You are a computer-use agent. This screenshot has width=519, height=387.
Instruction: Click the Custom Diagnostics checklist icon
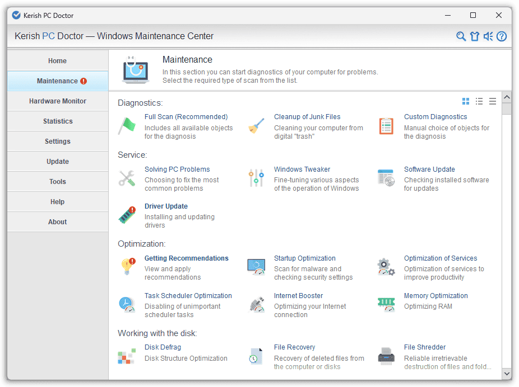tap(386, 126)
